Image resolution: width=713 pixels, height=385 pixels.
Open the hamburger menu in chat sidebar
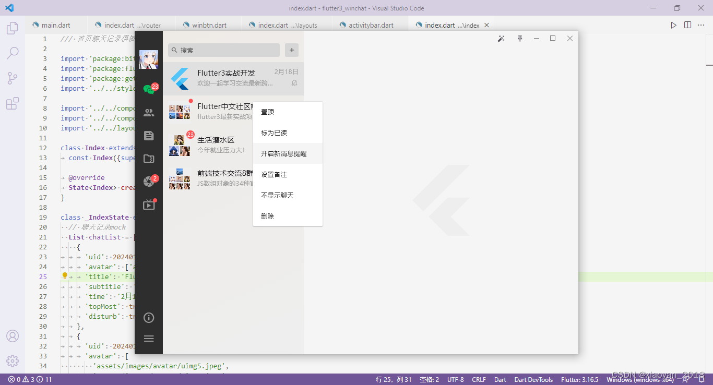[x=149, y=339]
